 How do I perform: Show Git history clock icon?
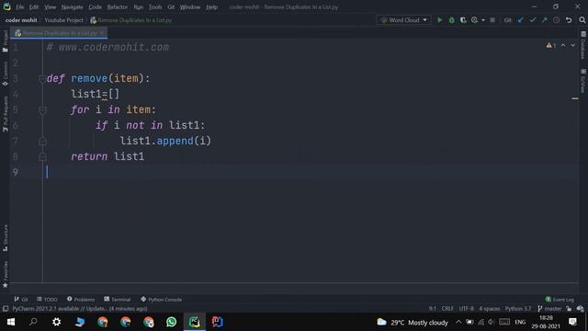point(556,20)
